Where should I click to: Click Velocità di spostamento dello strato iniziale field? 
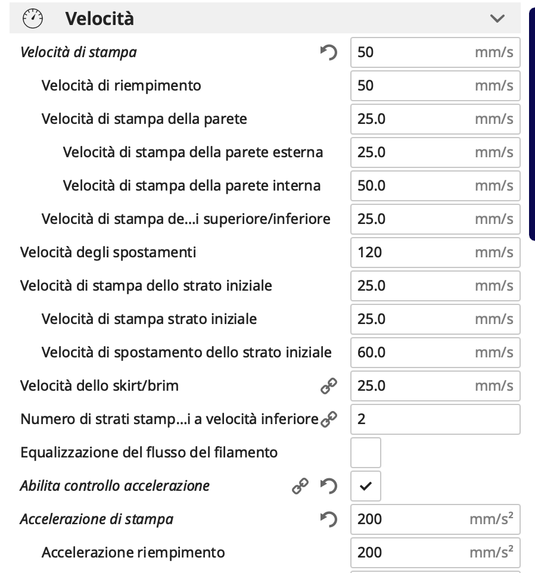click(x=435, y=353)
